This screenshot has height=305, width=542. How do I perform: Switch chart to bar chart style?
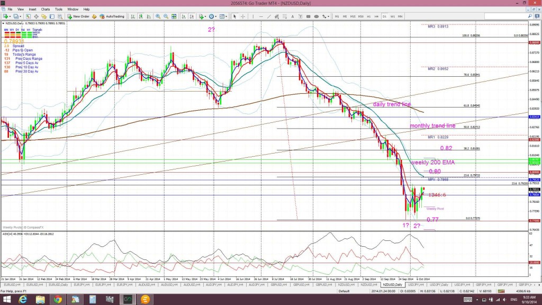(x=133, y=16)
